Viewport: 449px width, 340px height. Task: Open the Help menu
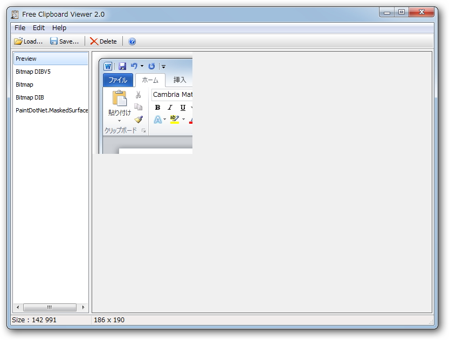pos(59,28)
